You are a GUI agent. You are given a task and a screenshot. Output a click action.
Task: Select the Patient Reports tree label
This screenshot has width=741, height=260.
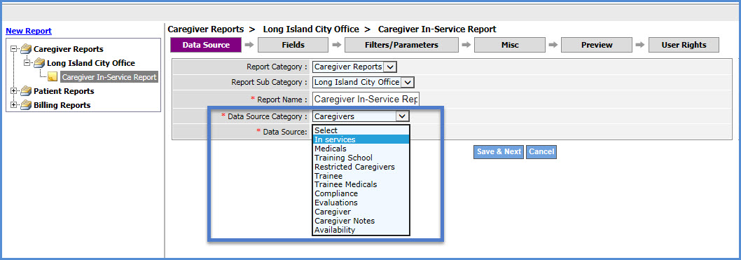[64, 91]
